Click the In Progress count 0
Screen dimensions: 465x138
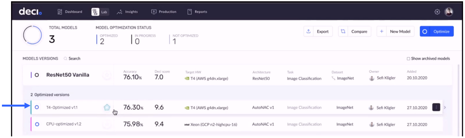(x=137, y=41)
